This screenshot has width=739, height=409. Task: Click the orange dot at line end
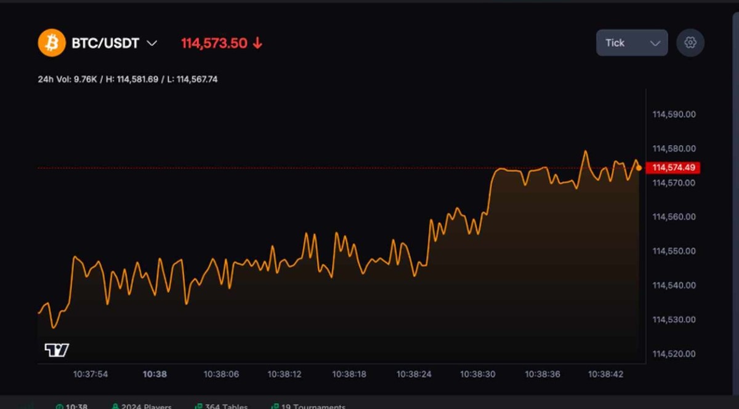tap(639, 168)
